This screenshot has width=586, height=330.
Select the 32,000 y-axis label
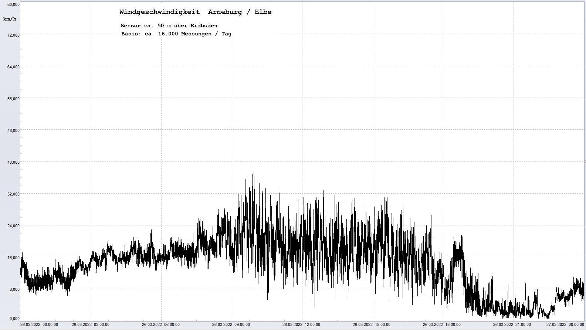coord(13,194)
